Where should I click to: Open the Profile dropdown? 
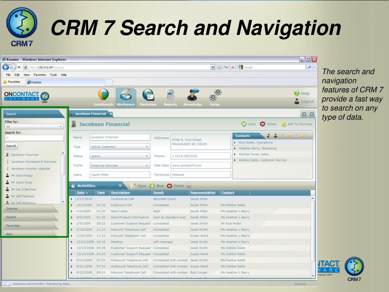(120, 165)
